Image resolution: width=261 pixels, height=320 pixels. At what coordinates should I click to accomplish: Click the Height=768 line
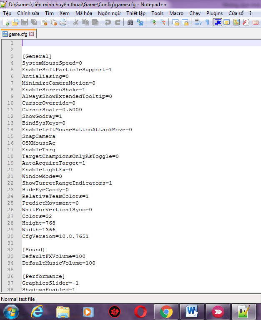tap(39, 223)
